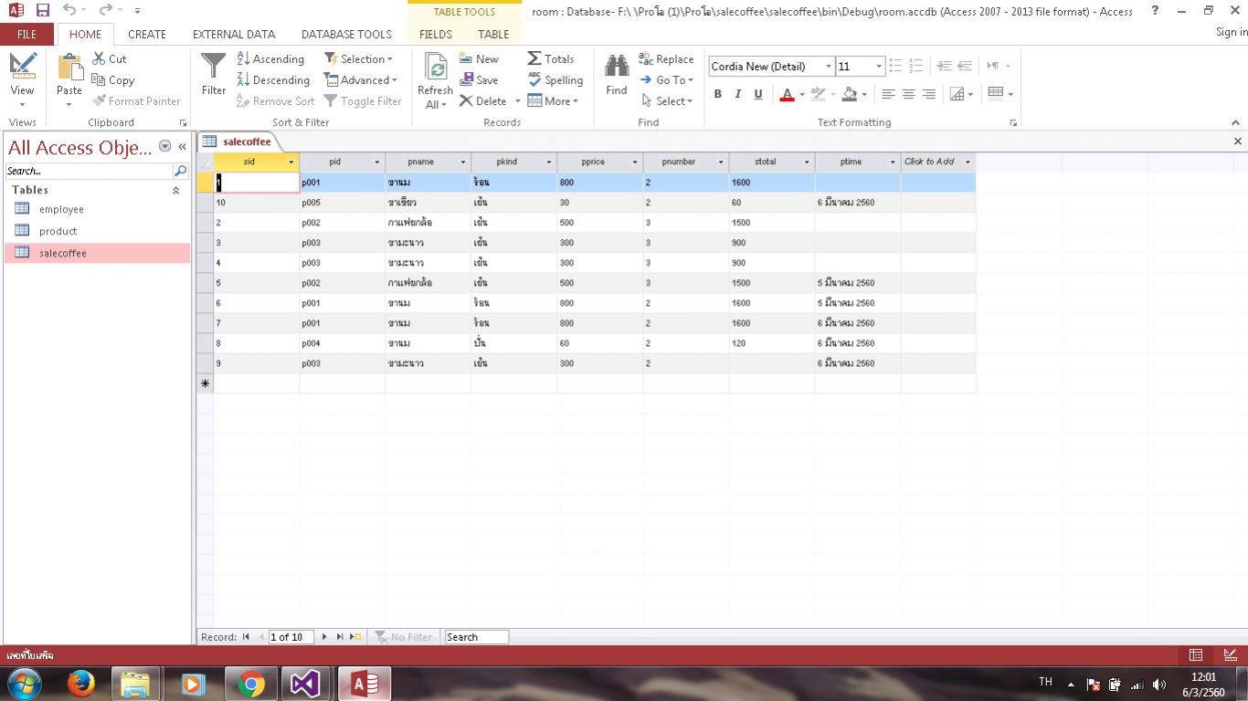Click the font color A swatch
Screen dimensions: 1248x701
click(x=787, y=94)
